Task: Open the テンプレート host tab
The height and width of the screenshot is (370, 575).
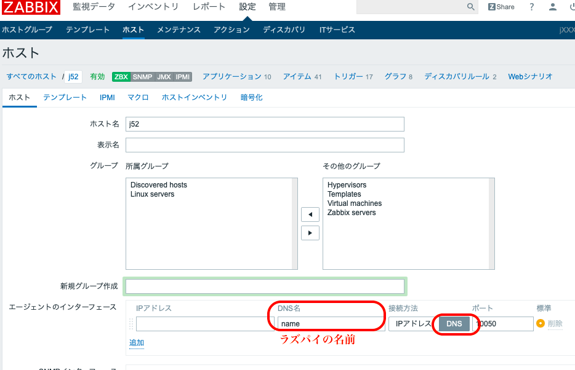Action: 65,97
